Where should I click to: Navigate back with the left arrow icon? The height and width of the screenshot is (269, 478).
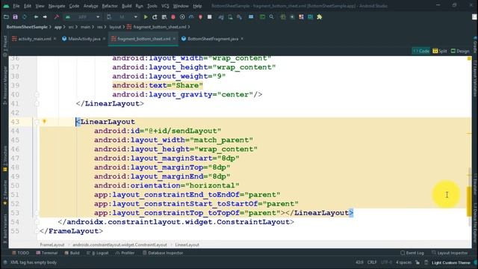36,17
